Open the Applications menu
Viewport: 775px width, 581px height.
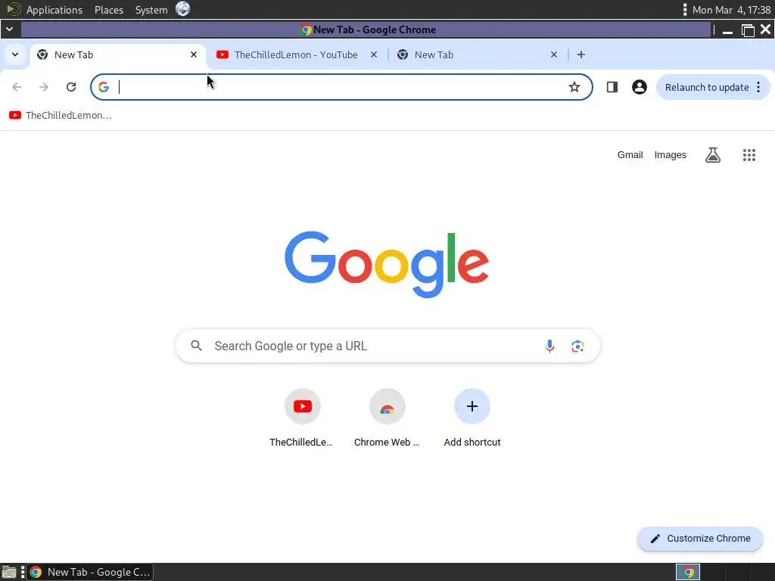tap(54, 10)
